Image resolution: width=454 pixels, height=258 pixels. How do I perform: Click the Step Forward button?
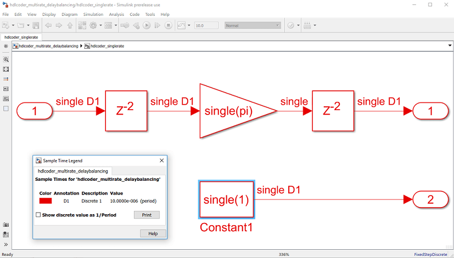point(157,26)
